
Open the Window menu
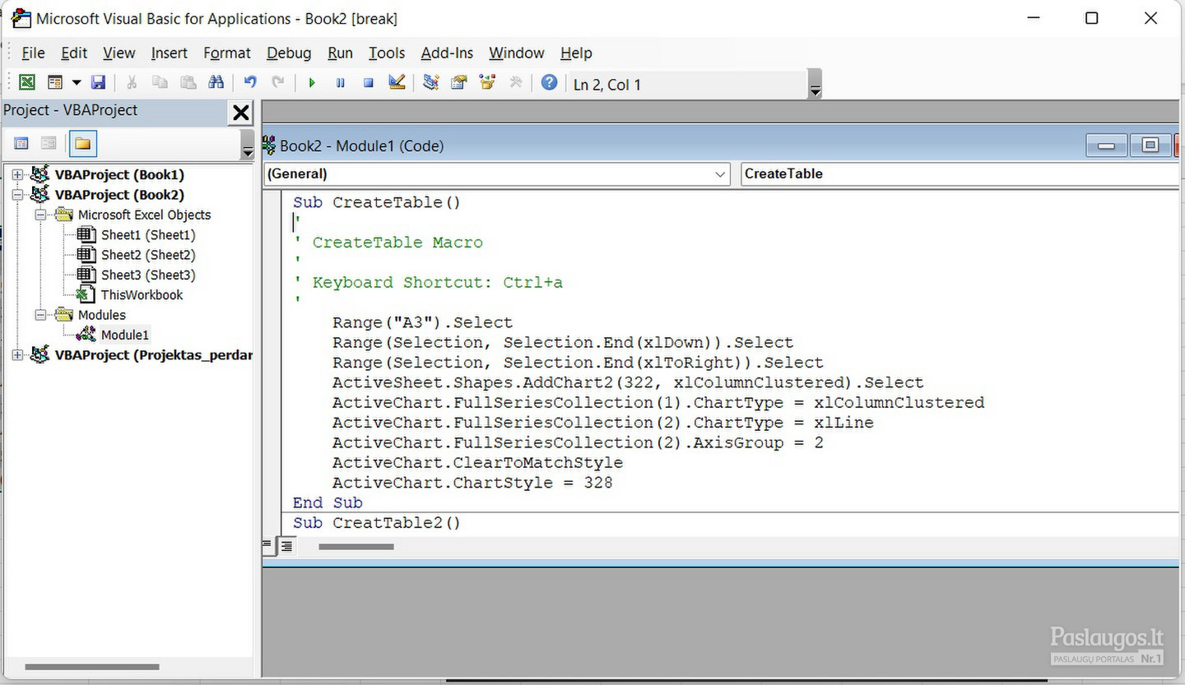pyautogui.click(x=516, y=53)
